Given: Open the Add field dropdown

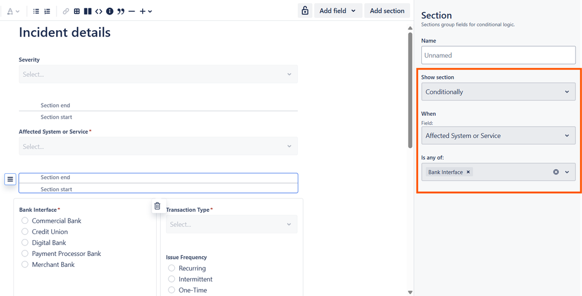Looking at the screenshot, I should point(338,10).
